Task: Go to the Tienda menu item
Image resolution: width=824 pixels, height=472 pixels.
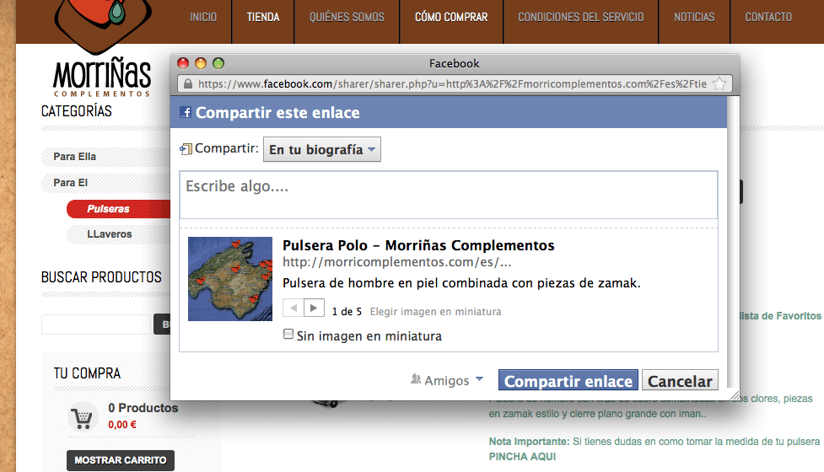Action: (263, 18)
